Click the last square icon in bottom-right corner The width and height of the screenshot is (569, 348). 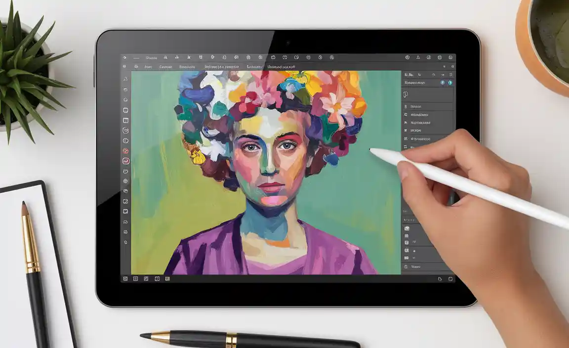(x=450, y=279)
